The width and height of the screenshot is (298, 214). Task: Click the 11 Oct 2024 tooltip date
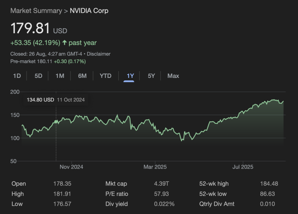(x=71, y=100)
